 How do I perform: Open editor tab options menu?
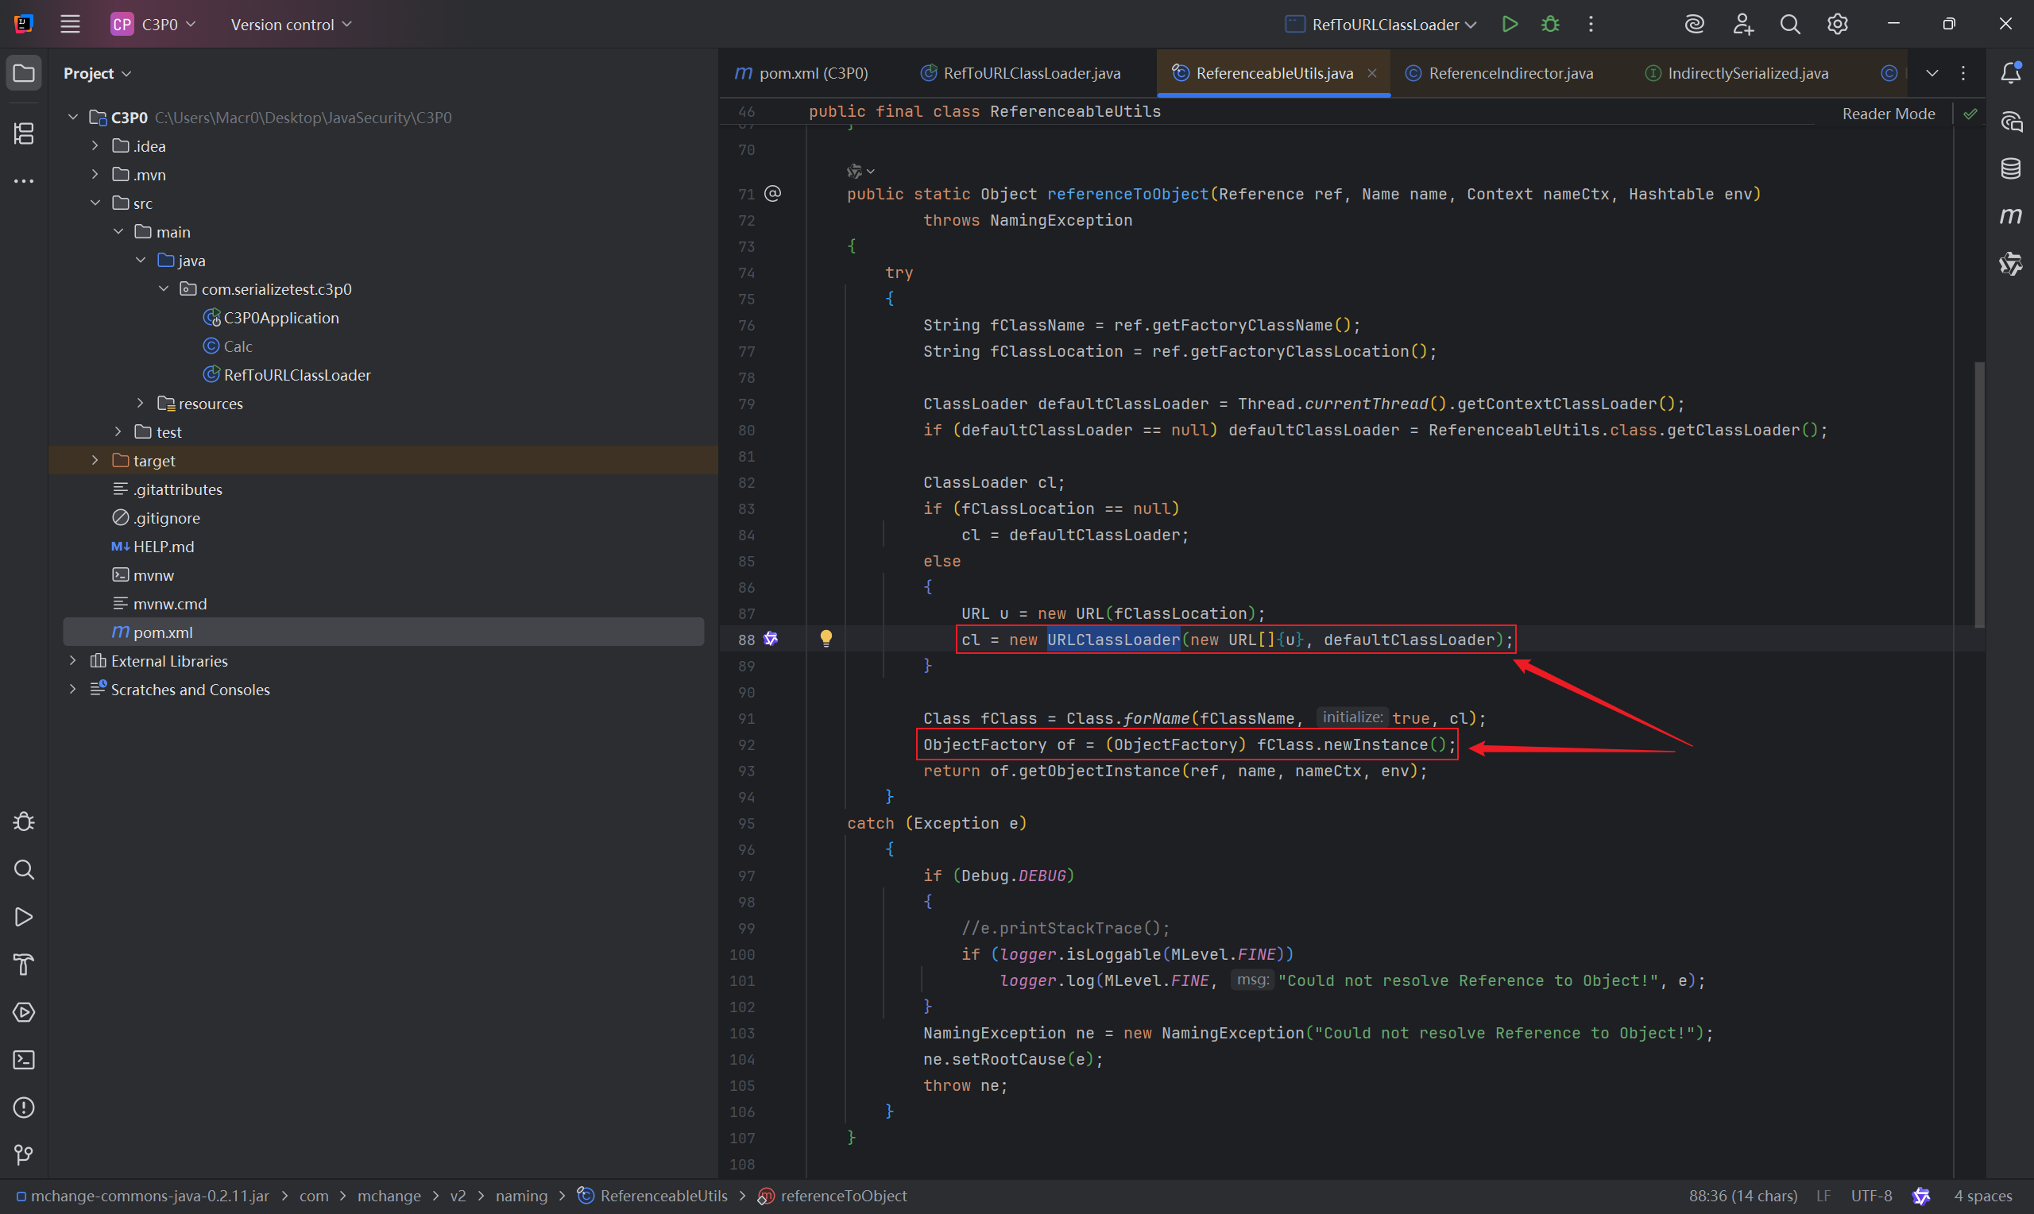[x=1963, y=74]
